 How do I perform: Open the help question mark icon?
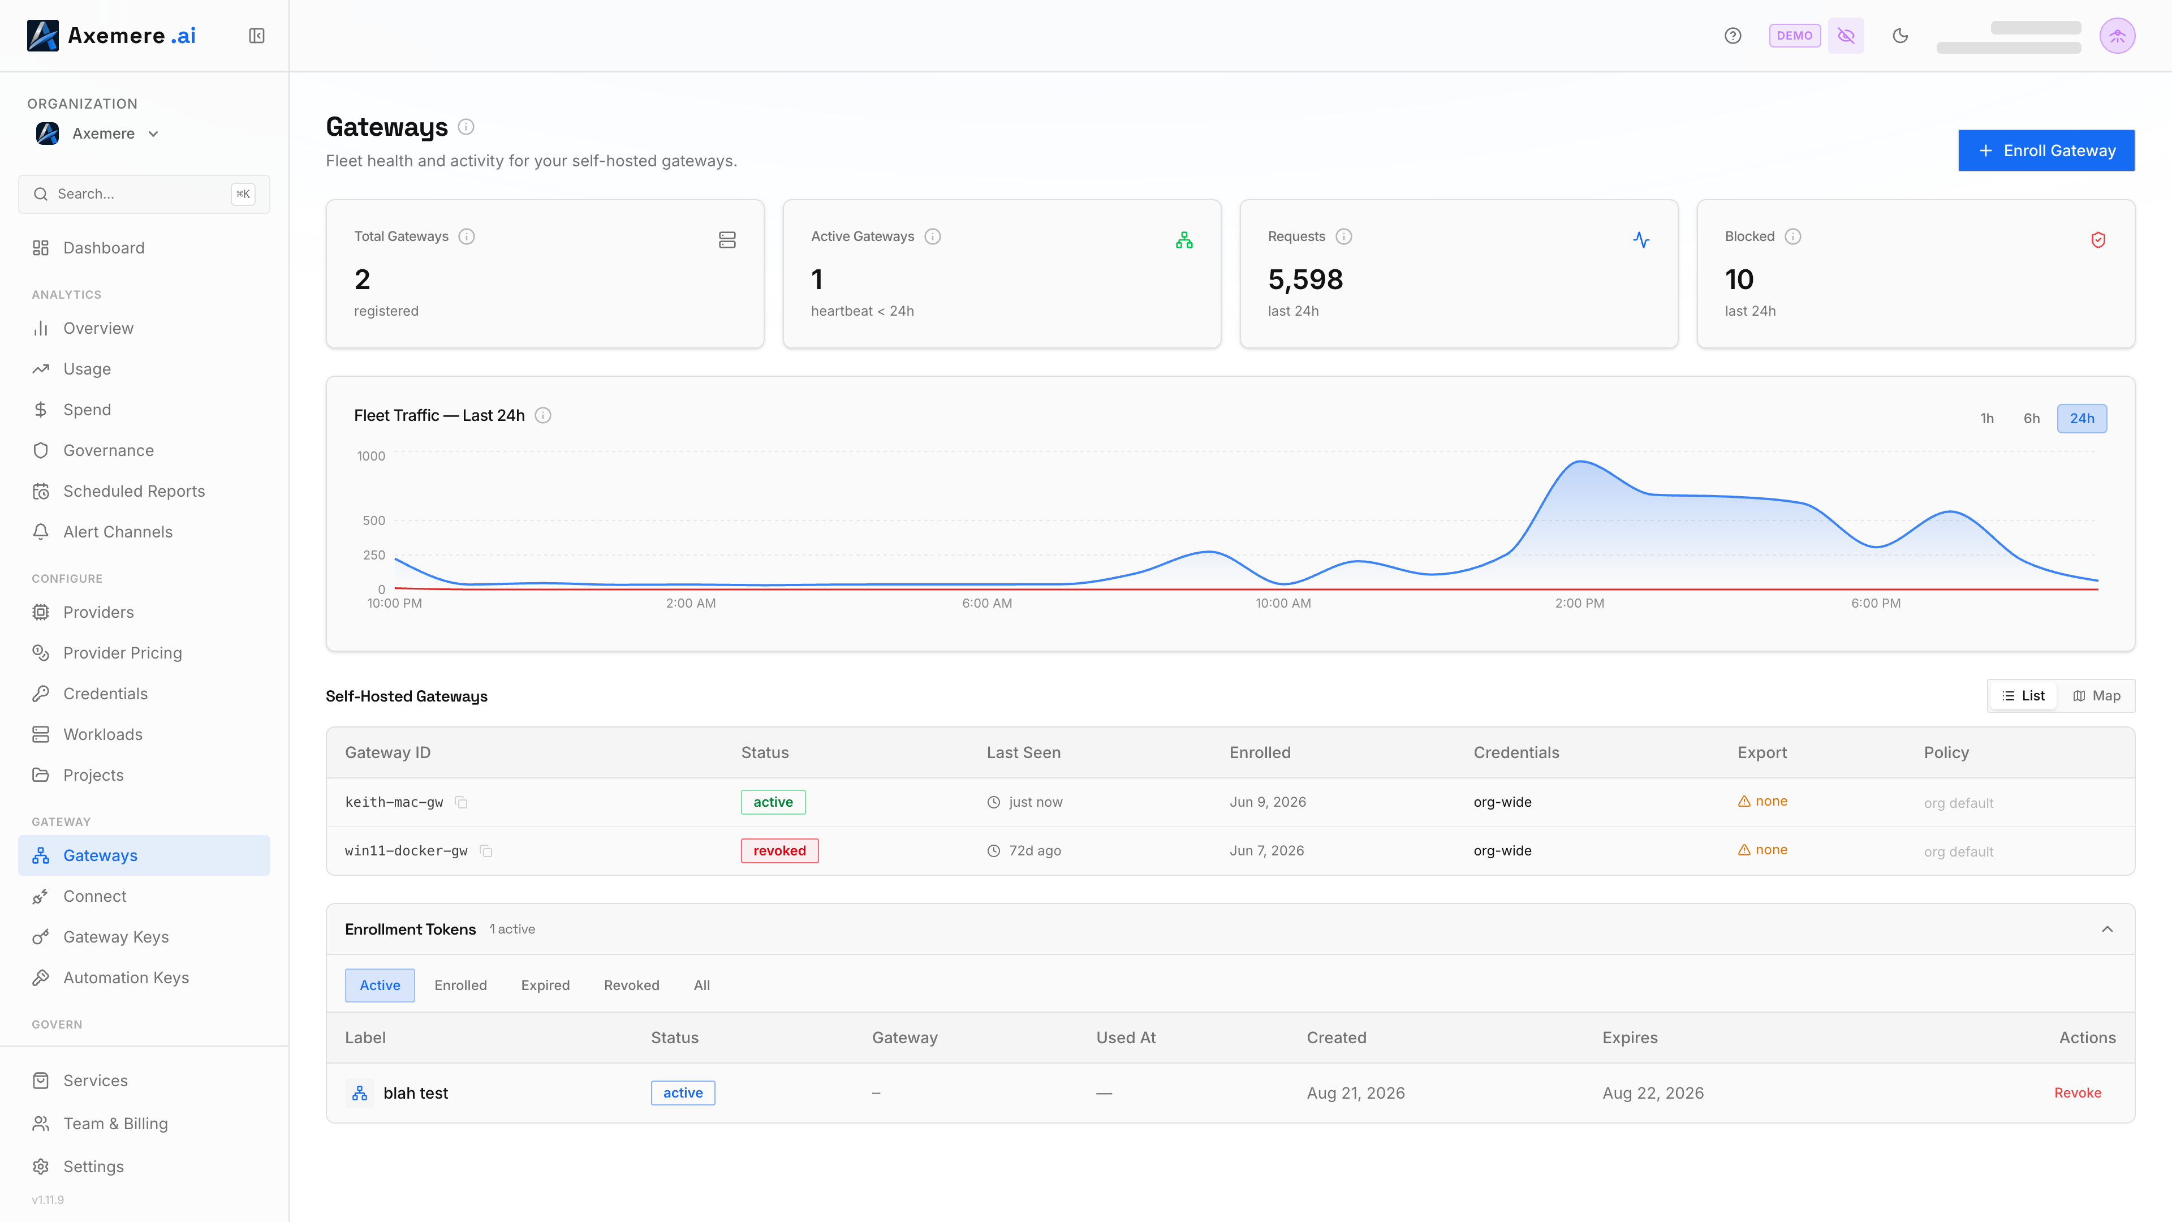(x=1733, y=36)
